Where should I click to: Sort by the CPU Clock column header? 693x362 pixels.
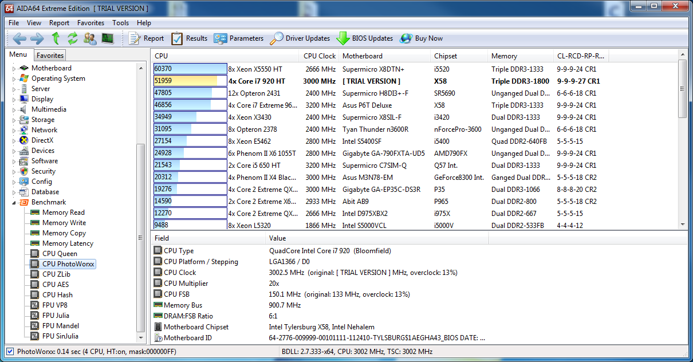click(x=319, y=56)
